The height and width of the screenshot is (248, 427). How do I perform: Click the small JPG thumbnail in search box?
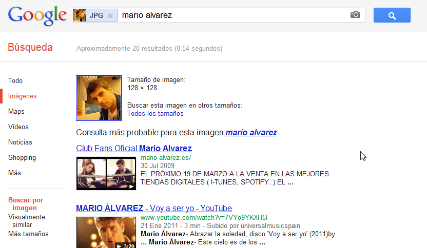(x=80, y=15)
